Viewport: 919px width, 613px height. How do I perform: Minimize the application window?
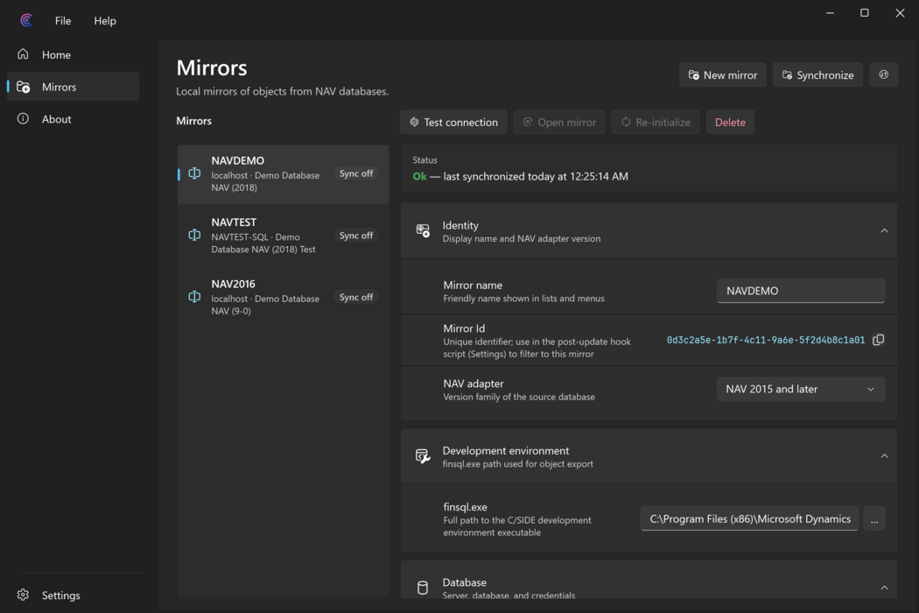[x=830, y=13]
